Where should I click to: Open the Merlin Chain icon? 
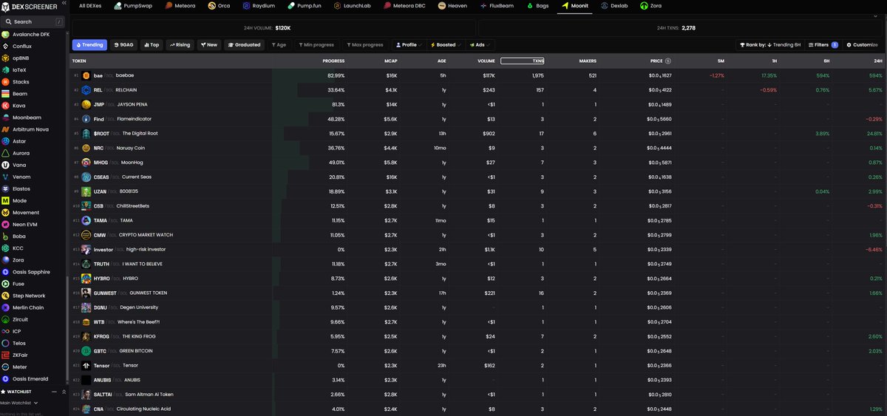coord(5,307)
